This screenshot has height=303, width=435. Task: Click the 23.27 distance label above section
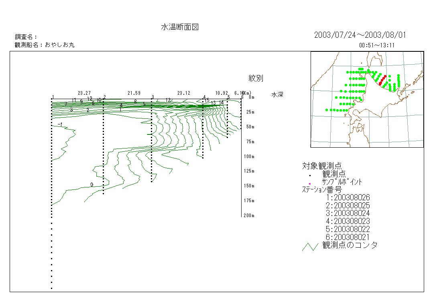point(84,93)
